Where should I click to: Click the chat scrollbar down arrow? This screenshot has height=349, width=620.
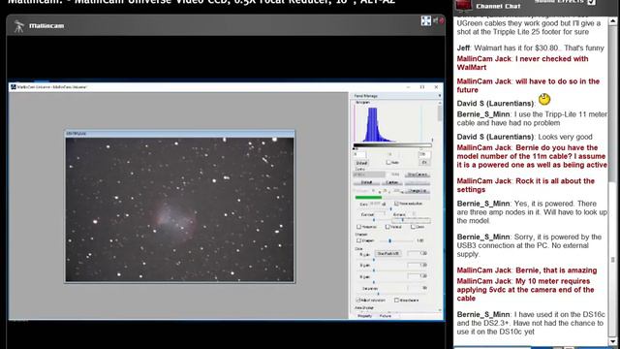point(613,341)
